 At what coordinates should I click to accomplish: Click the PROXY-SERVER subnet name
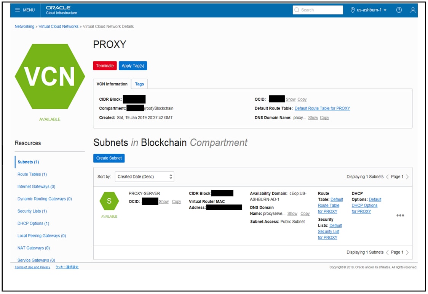(x=144, y=193)
